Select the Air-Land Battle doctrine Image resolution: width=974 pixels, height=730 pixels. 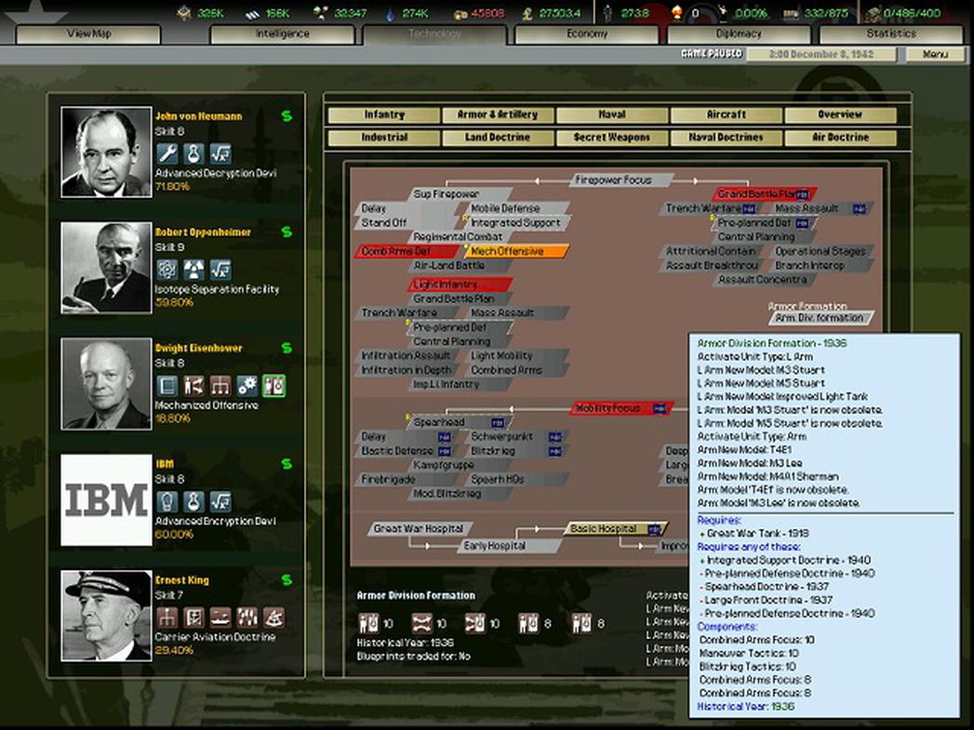pyautogui.click(x=460, y=266)
